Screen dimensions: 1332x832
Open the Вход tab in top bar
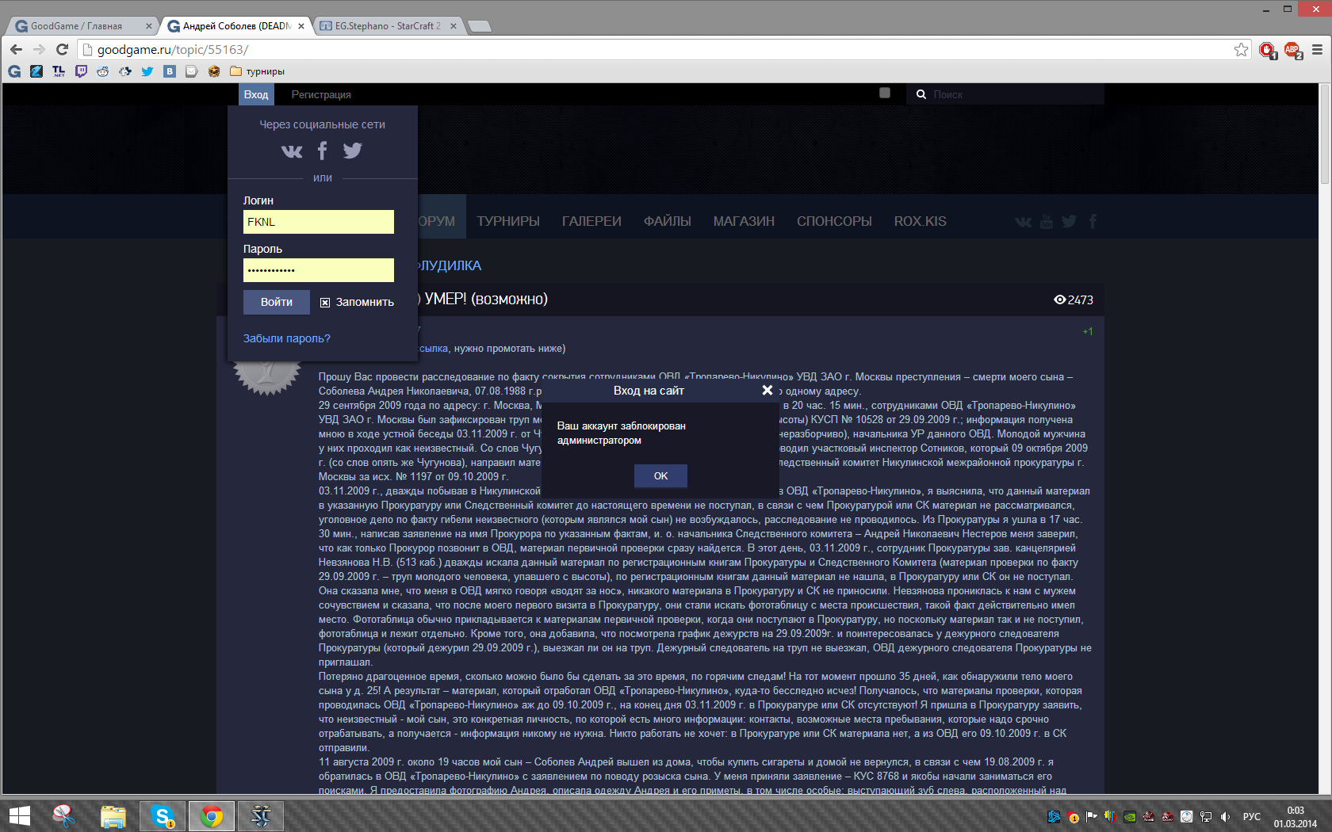click(256, 94)
